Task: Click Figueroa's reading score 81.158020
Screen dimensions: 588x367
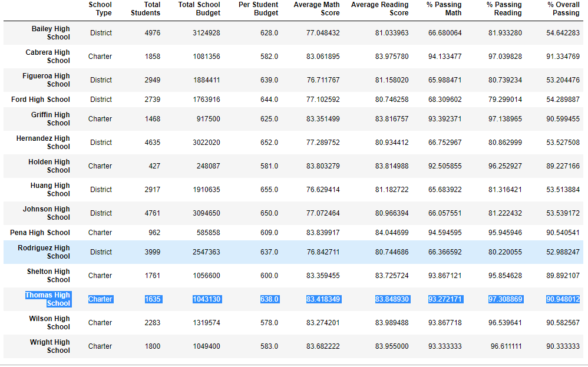Action: coord(392,80)
